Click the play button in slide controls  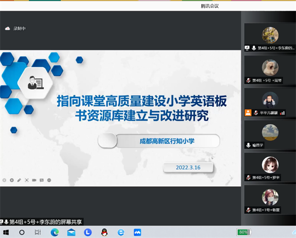point(11,180)
